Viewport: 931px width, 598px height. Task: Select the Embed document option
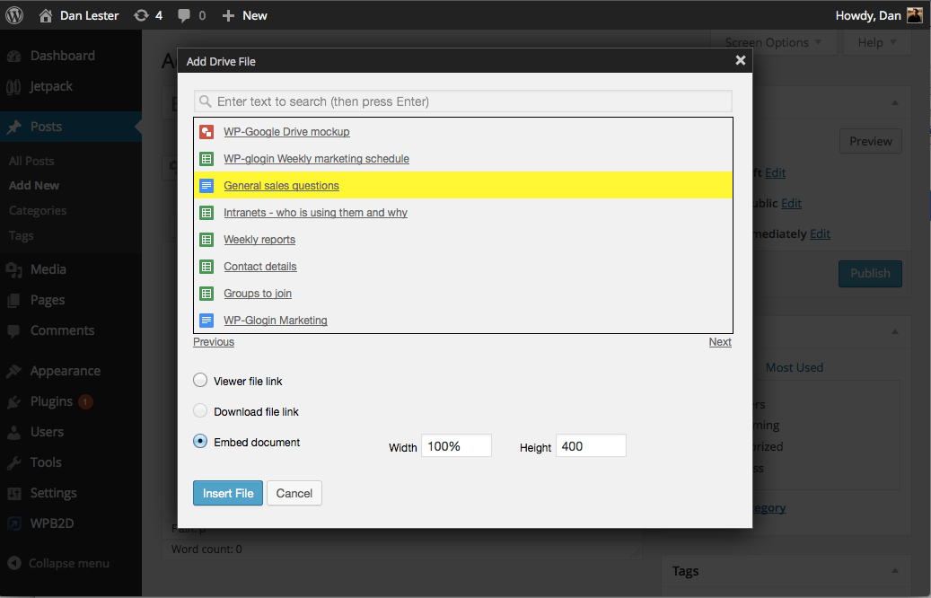tap(199, 442)
